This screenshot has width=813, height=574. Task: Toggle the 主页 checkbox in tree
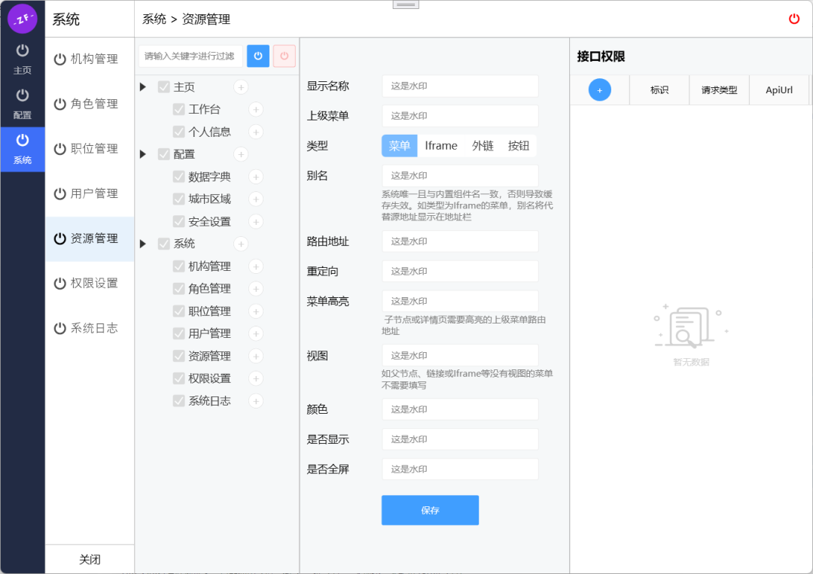click(x=164, y=87)
